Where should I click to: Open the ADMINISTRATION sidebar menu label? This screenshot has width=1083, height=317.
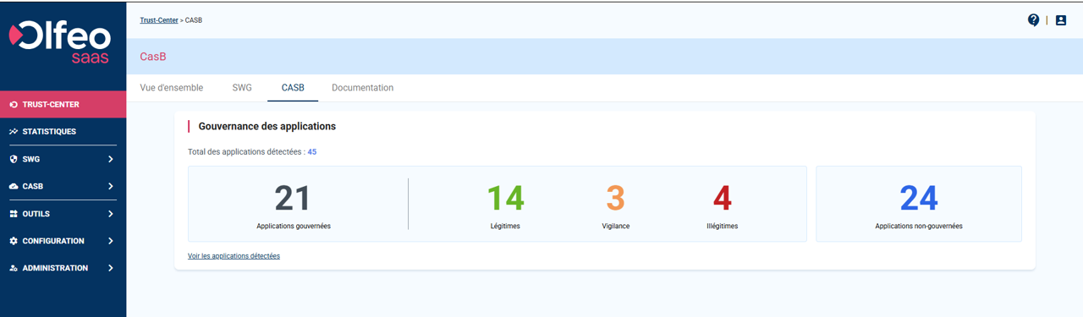pyautogui.click(x=55, y=268)
